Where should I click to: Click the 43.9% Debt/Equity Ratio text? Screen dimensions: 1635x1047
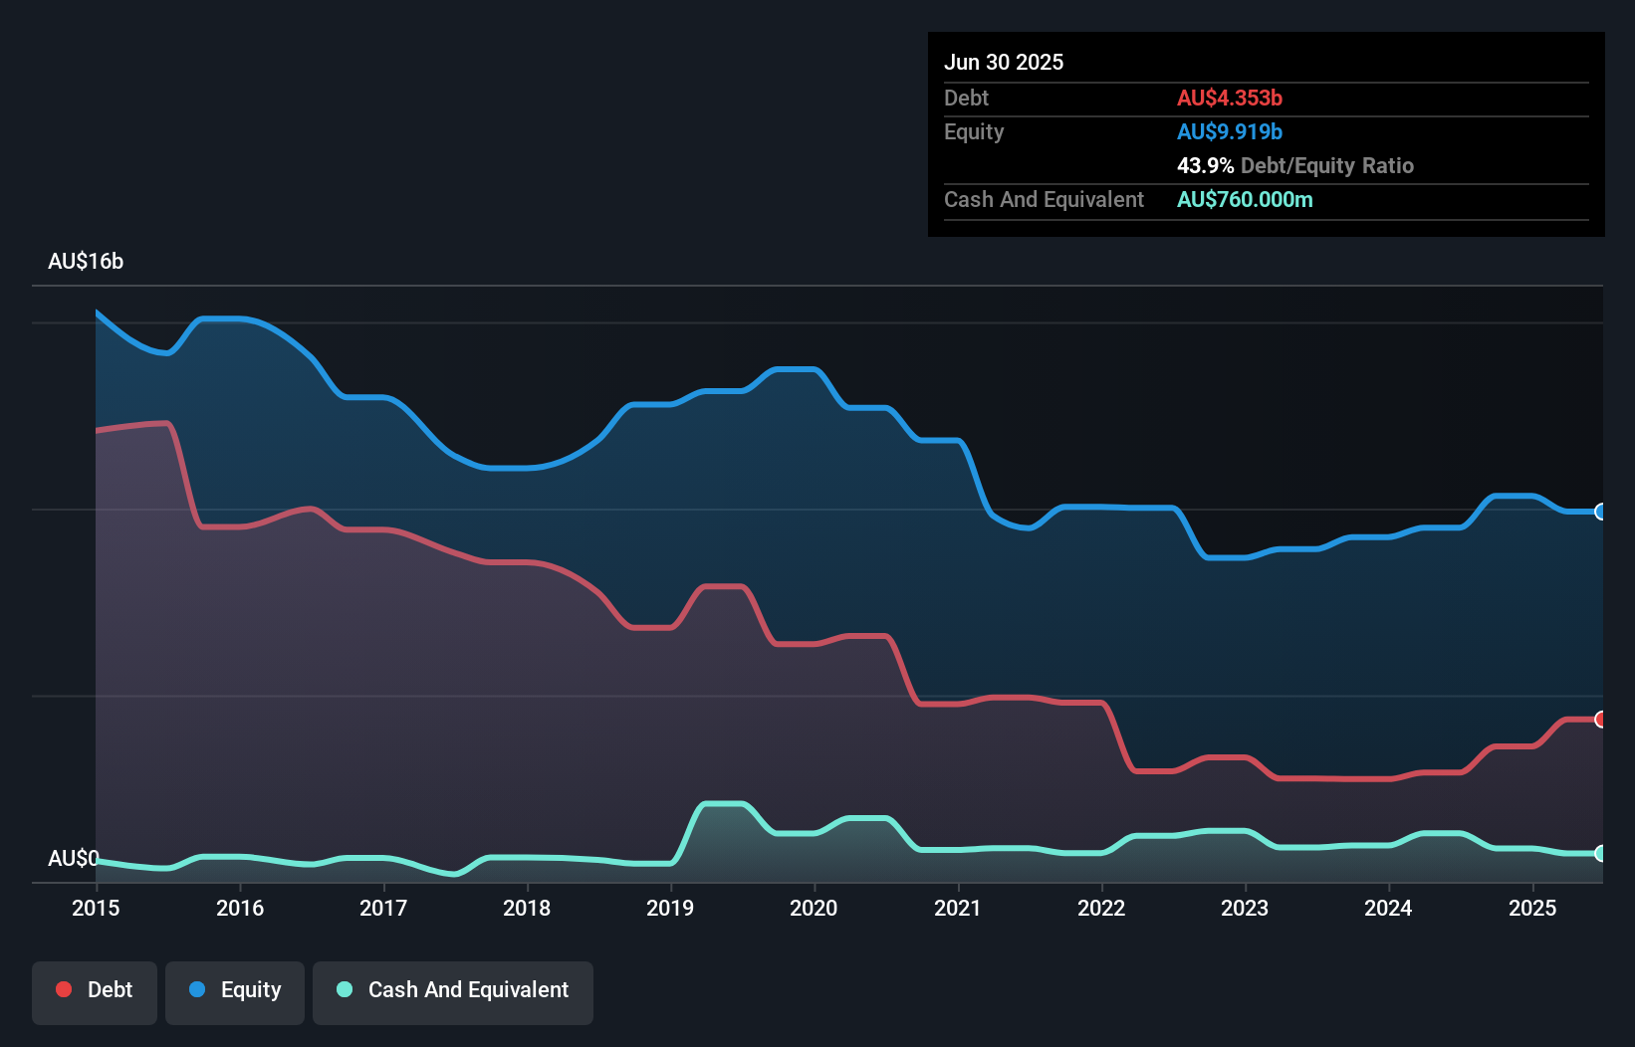coord(1294,165)
